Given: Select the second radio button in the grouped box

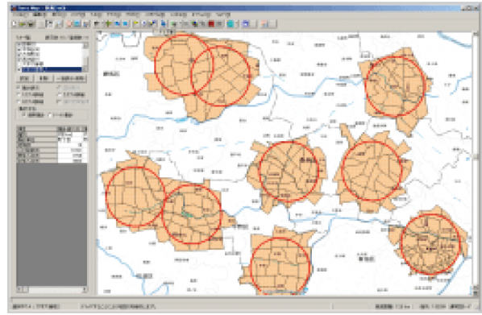Looking at the screenshot, I should (50, 115).
